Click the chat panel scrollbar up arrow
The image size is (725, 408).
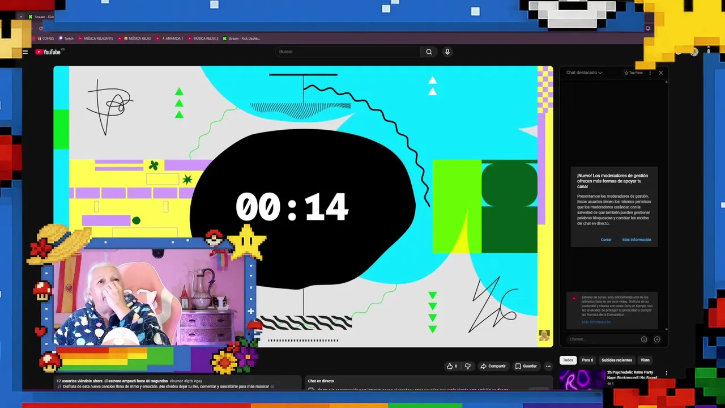667,82
